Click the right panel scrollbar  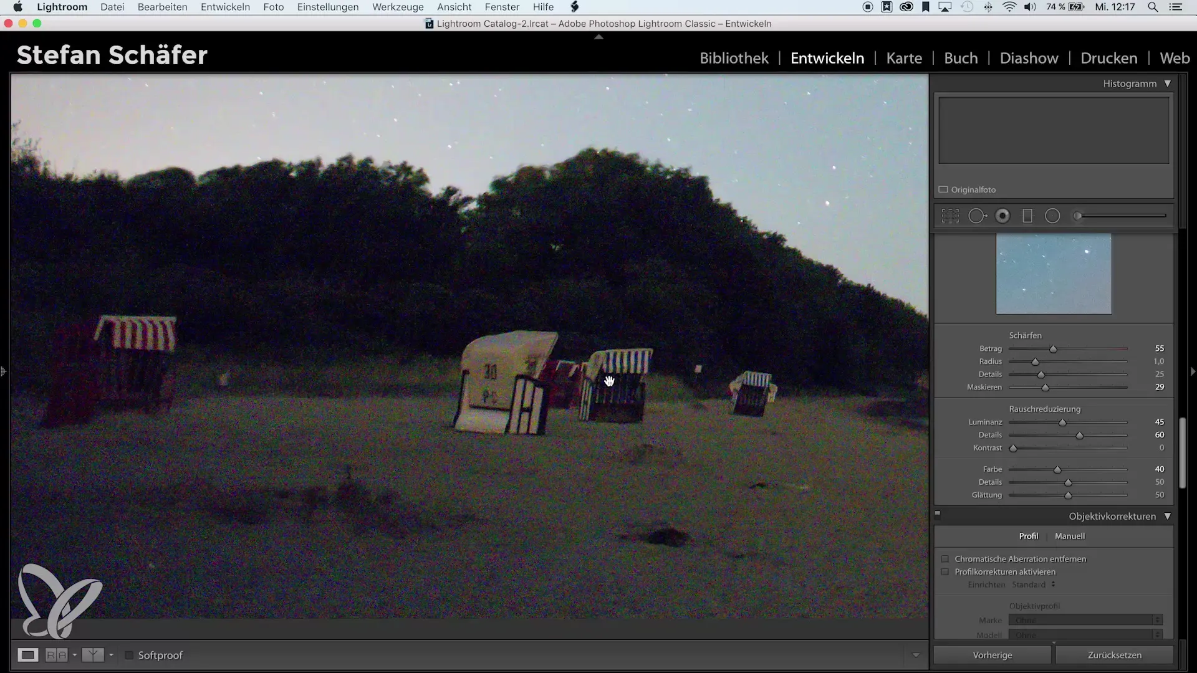point(1182,453)
